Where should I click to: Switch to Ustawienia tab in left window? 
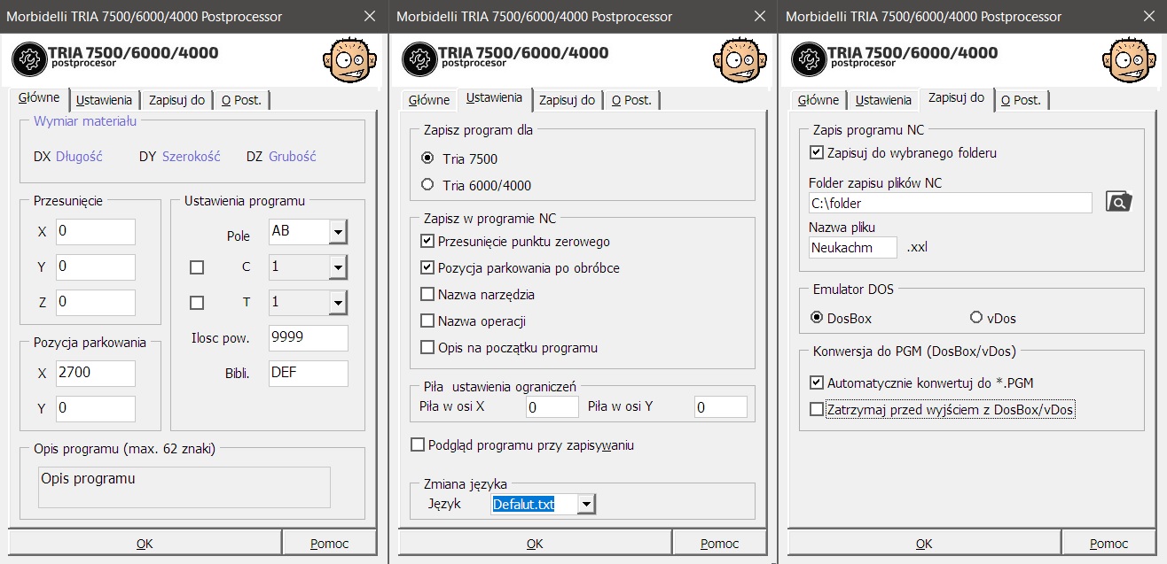(104, 100)
